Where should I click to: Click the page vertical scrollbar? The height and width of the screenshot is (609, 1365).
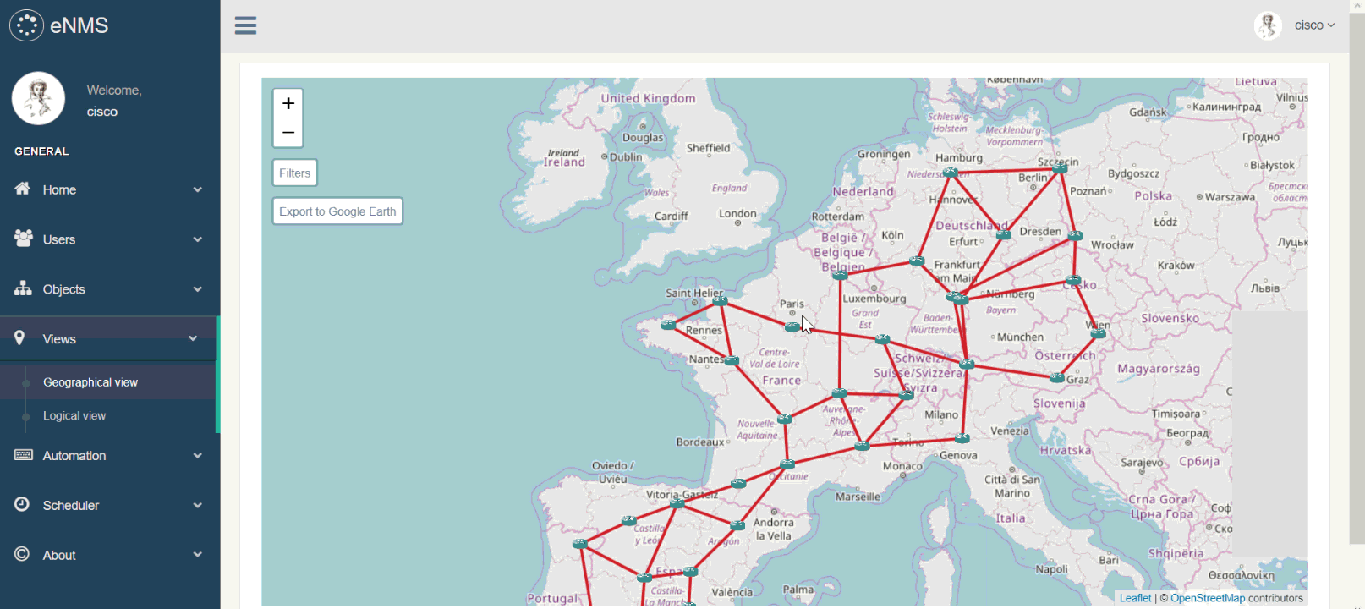[x=1357, y=279]
